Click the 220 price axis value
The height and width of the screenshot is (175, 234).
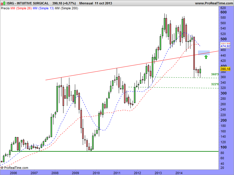point(223,115)
